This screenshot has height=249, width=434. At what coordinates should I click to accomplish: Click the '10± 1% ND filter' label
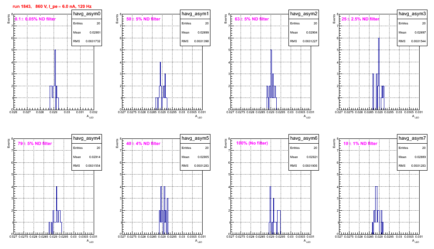coord(360,144)
